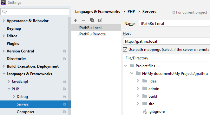Toggle Use path mappings checkbox
Viewport: 210px width, 115px height.
pos(125,50)
